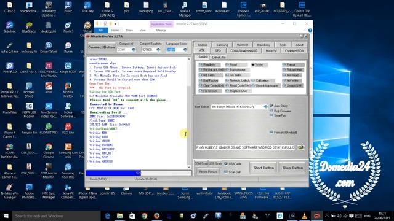Open the Driver Talent desktop shortcut
The image size is (394, 221).
click(x=49, y=48)
